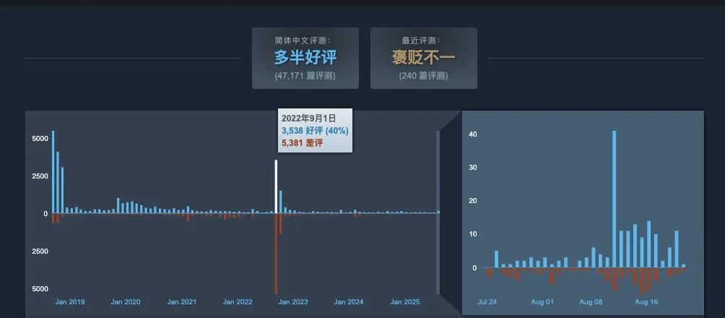Viewport: 725px width, 318px height.
Task: Click the 2022年9月1日 tooltip date
Action: [308, 118]
